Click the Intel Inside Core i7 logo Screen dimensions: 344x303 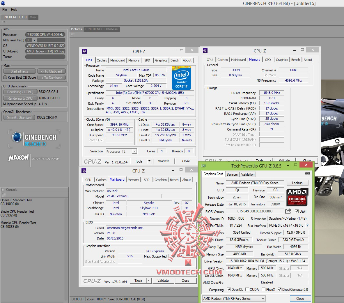[181, 78]
